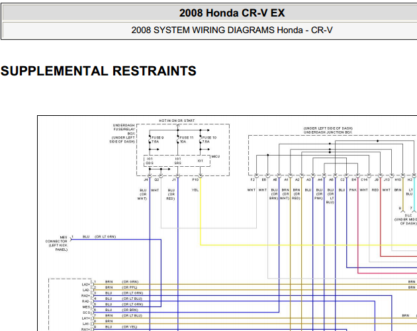Select connector pin label "P10"

coord(195,180)
